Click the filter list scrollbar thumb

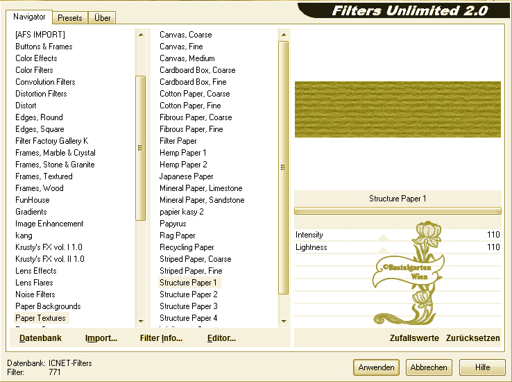(284, 167)
